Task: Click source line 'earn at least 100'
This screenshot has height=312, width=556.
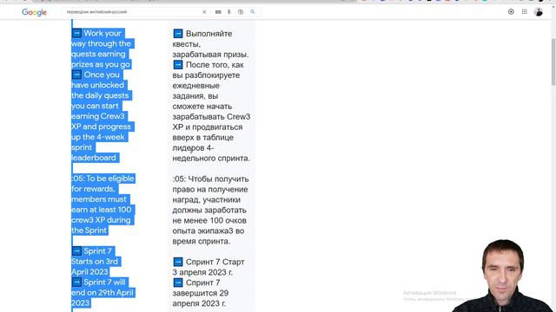Action: [102, 210]
